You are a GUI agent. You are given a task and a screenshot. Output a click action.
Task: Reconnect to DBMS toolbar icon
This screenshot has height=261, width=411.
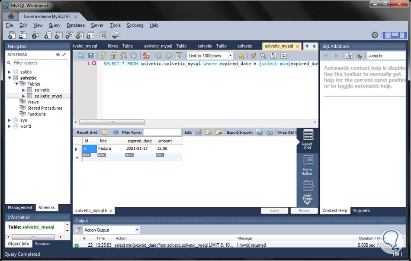point(116,35)
